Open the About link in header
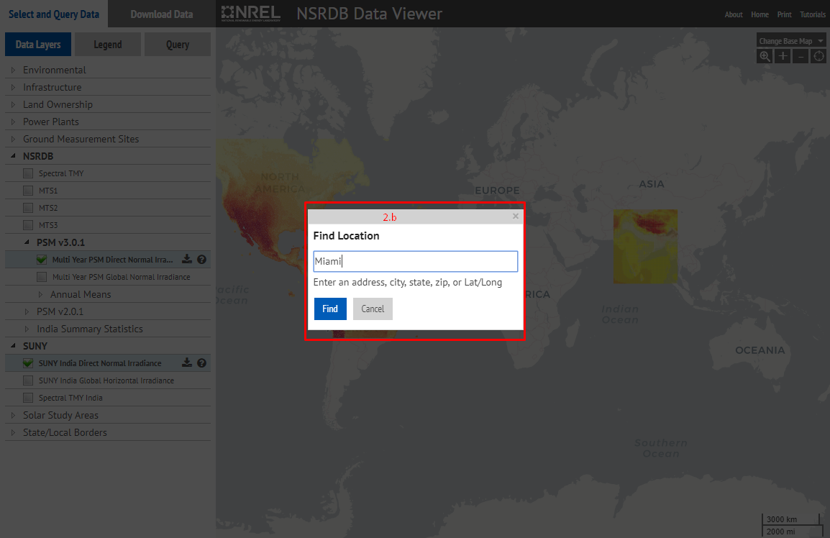The image size is (830, 538). click(x=734, y=14)
